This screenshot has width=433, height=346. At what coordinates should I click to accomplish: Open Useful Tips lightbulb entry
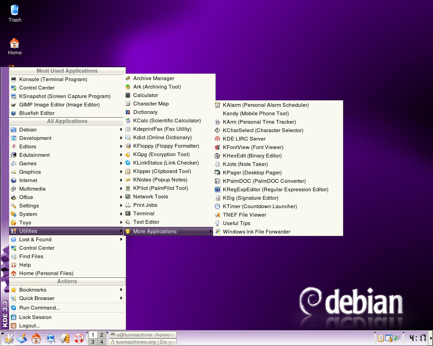[278, 223]
